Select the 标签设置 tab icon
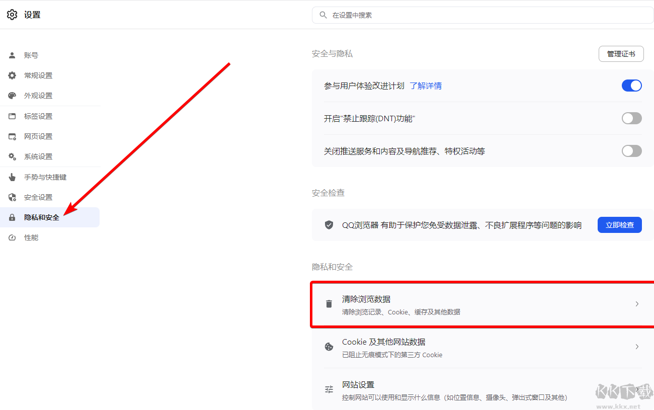The width and height of the screenshot is (654, 410). tap(12, 116)
